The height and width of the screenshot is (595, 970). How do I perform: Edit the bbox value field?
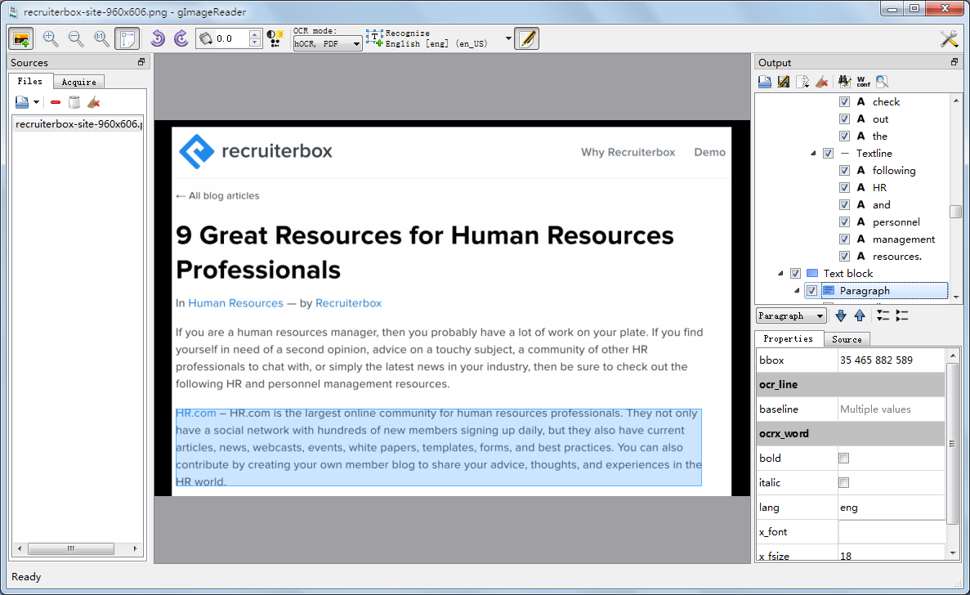coord(891,360)
